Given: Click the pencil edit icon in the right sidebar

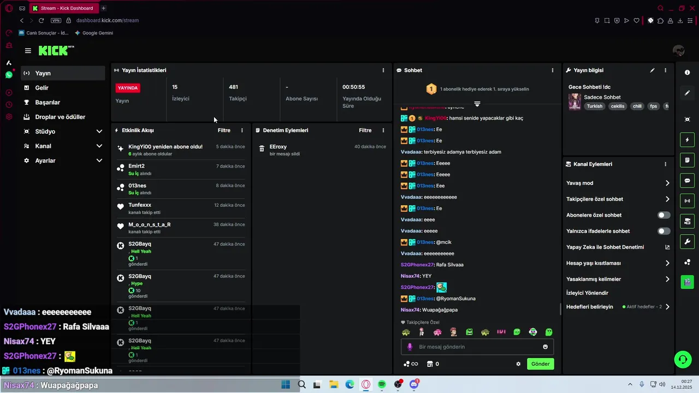Looking at the screenshot, I should 687,93.
